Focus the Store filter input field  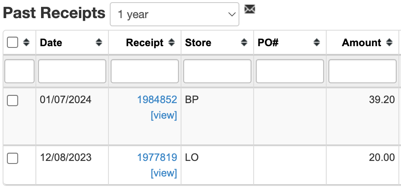217,71
